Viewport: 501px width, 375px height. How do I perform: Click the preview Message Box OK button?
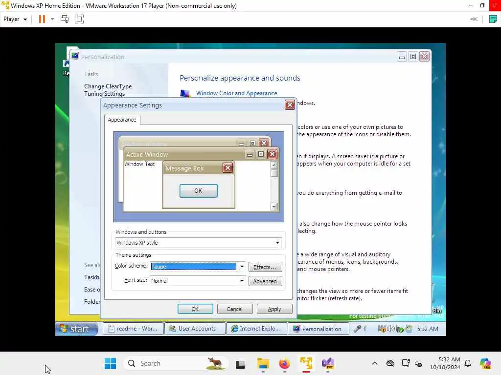199,191
